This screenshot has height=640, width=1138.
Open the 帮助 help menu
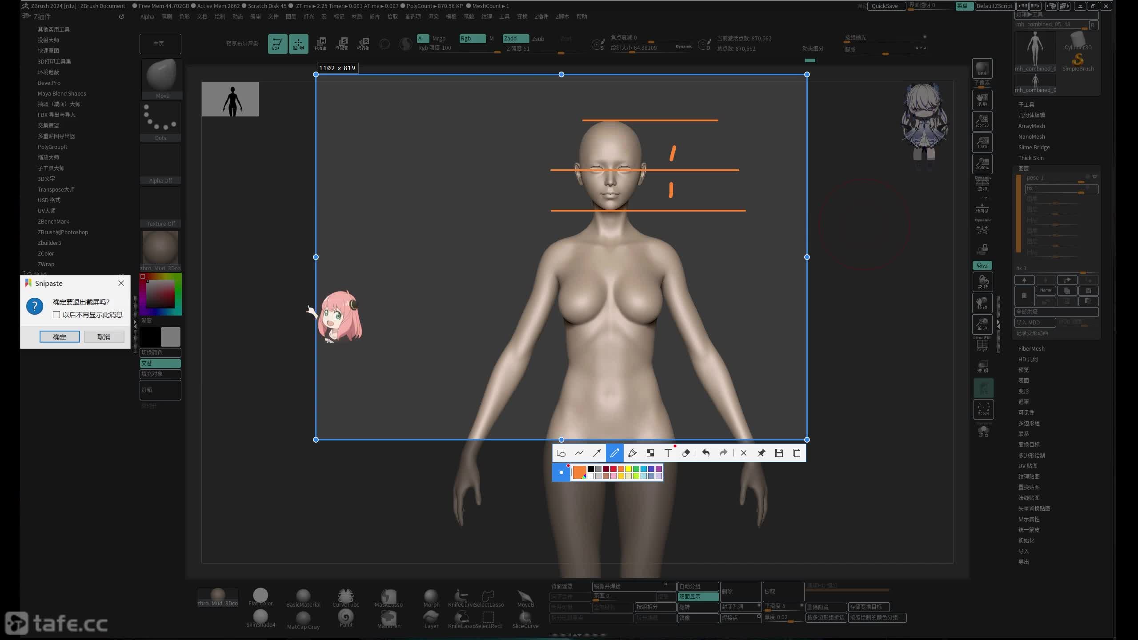click(581, 16)
